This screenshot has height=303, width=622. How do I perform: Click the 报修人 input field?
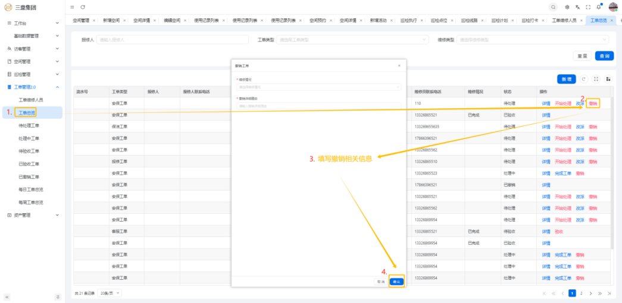click(171, 40)
